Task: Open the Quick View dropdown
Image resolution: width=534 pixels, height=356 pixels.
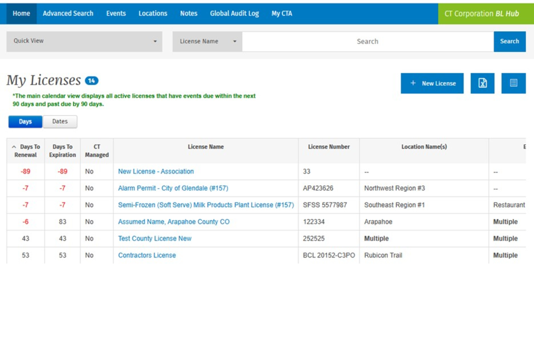Action: pyautogui.click(x=84, y=41)
